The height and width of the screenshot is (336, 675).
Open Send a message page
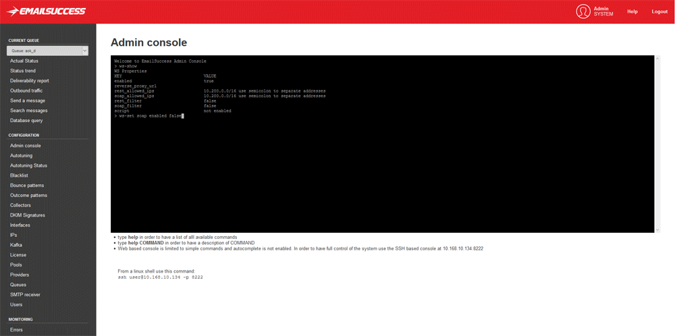point(28,101)
